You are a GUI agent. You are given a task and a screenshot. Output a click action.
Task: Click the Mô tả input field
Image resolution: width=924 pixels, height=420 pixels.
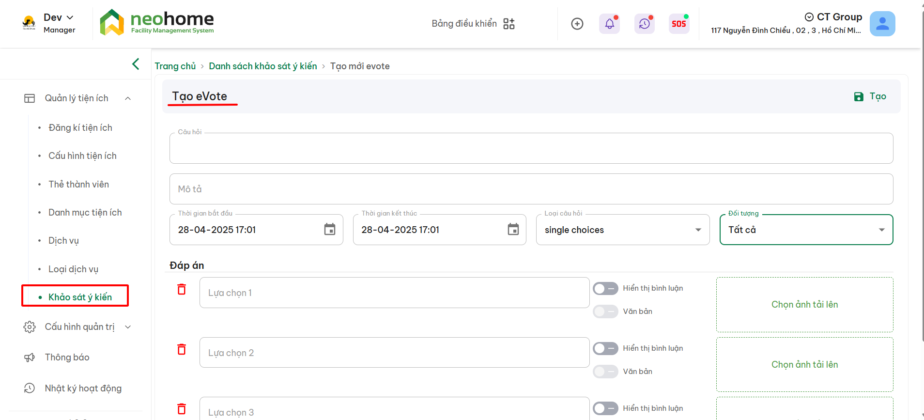tap(531, 189)
